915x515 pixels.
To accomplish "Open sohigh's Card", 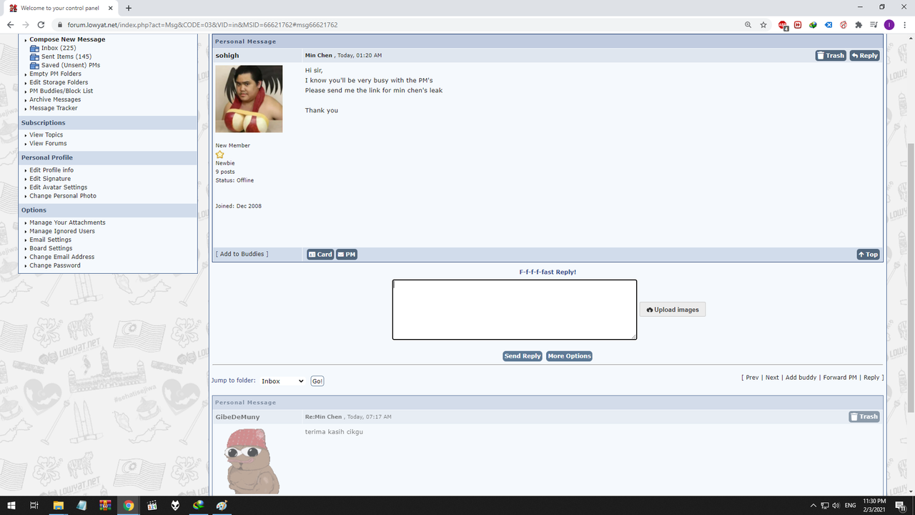I will [320, 255].
